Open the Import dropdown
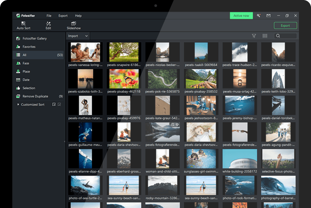Viewport: 311px width, 208px height. coord(78,36)
